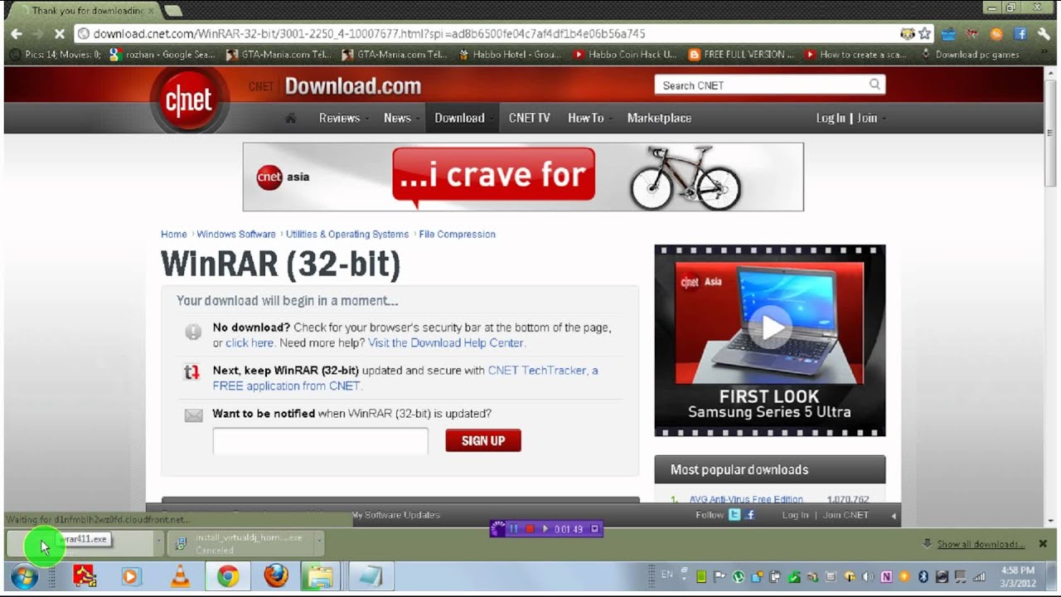Screen dimensions: 1061x597
Task: Open the News navigation menu
Action: tap(401, 118)
